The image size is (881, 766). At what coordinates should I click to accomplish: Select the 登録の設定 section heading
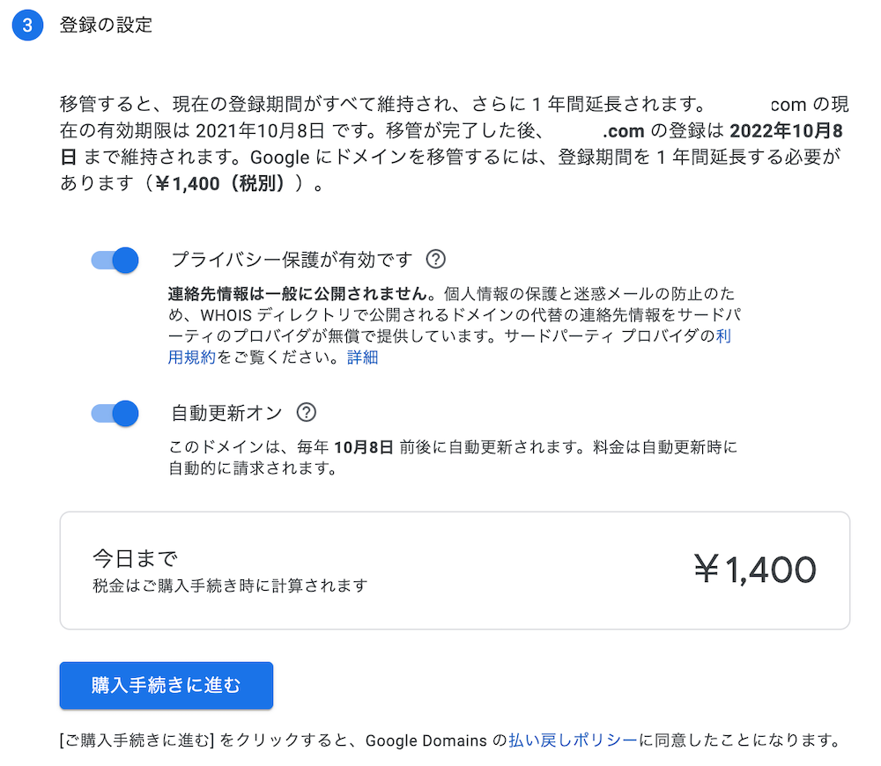tap(107, 26)
